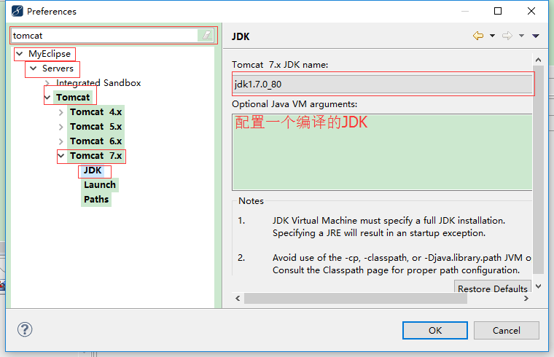Select the Tomcat category item
This screenshot has width=554, height=357.
pos(73,98)
